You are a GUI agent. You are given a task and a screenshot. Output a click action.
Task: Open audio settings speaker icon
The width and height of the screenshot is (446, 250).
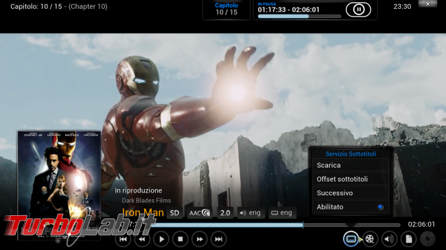(389, 239)
